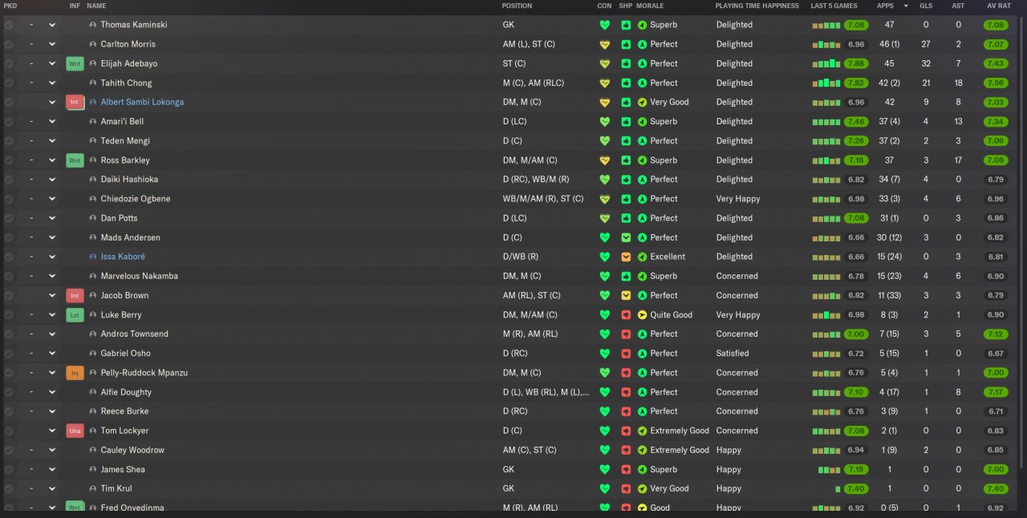The height and width of the screenshot is (518, 1027).
Task: Sort the table by the APPS column
Action: coord(886,6)
